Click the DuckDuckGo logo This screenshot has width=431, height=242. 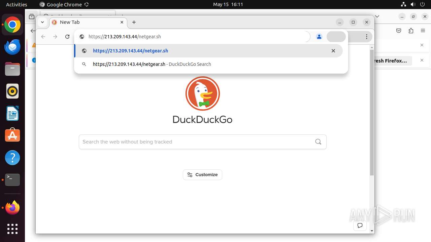click(202, 100)
